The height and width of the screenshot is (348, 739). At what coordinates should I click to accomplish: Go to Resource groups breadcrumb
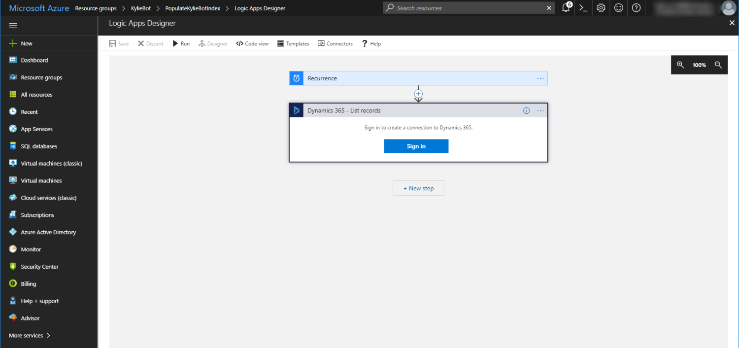pyautogui.click(x=96, y=8)
